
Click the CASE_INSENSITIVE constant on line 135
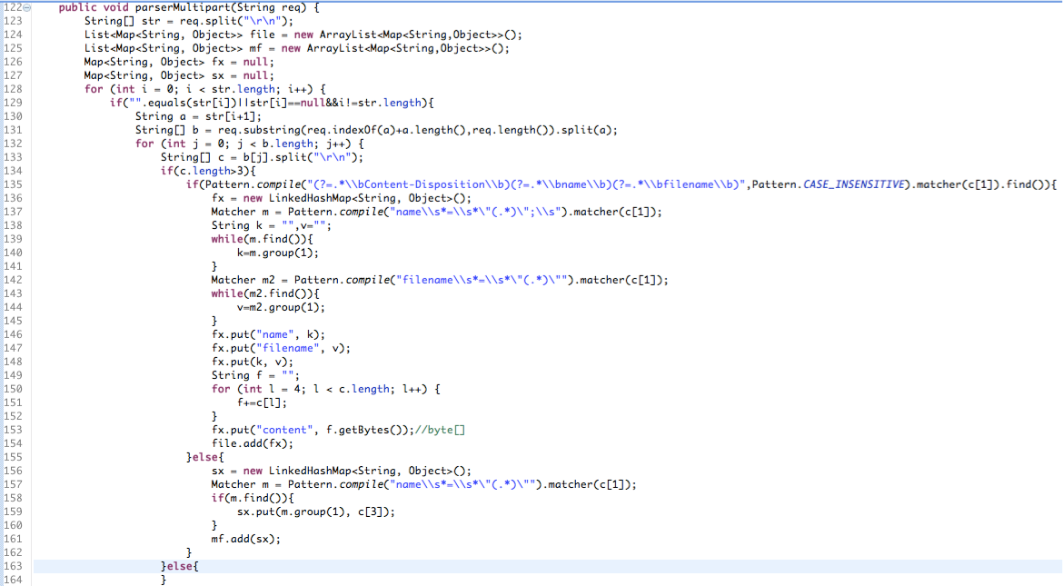[853, 184]
